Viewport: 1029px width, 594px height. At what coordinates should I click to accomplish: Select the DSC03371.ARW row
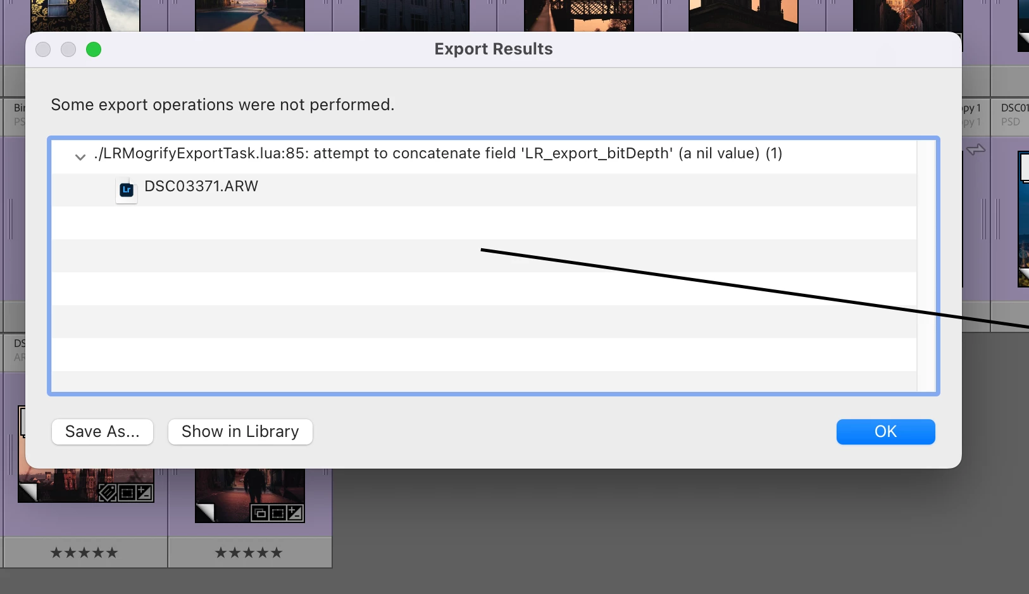(x=483, y=189)
